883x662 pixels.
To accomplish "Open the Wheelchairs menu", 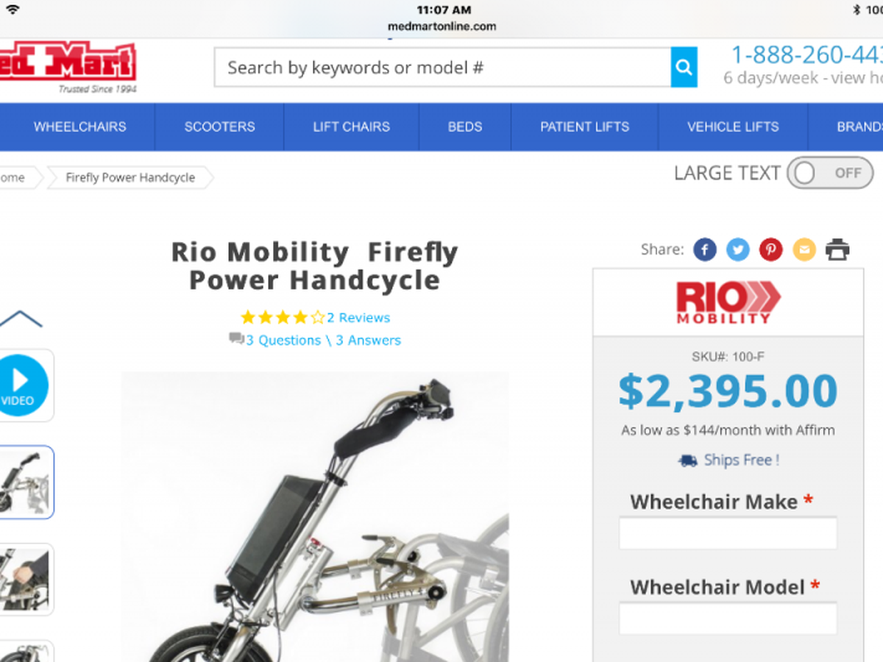I will pos(79,127).
